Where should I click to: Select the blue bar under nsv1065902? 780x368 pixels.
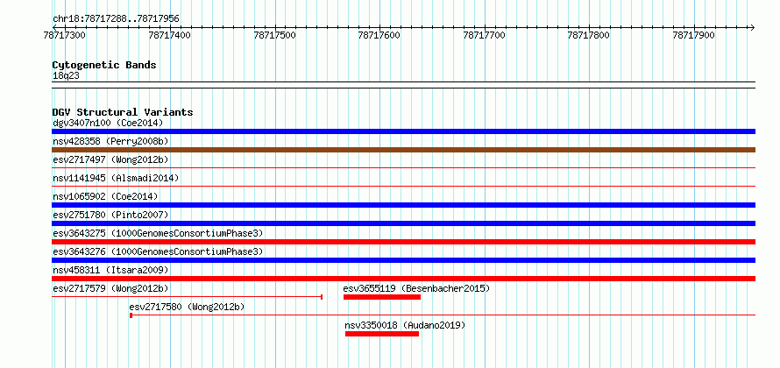click(x=403, y=205)
